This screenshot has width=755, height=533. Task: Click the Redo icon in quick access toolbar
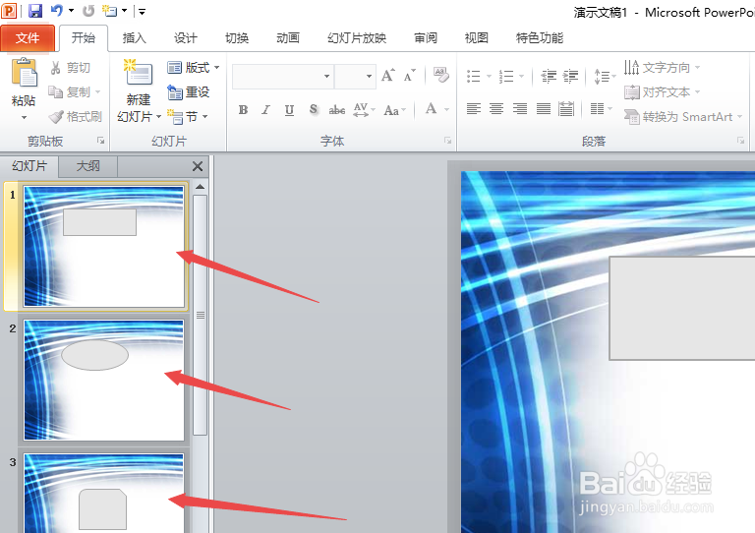[x=88, y=11]
